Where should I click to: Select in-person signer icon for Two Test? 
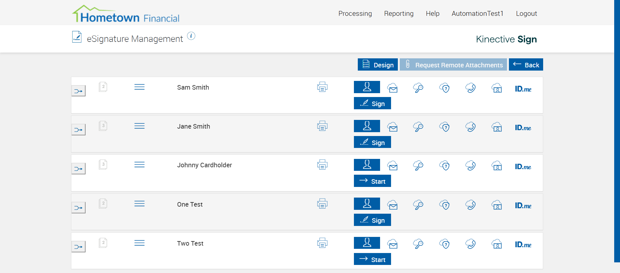point(367,243)
